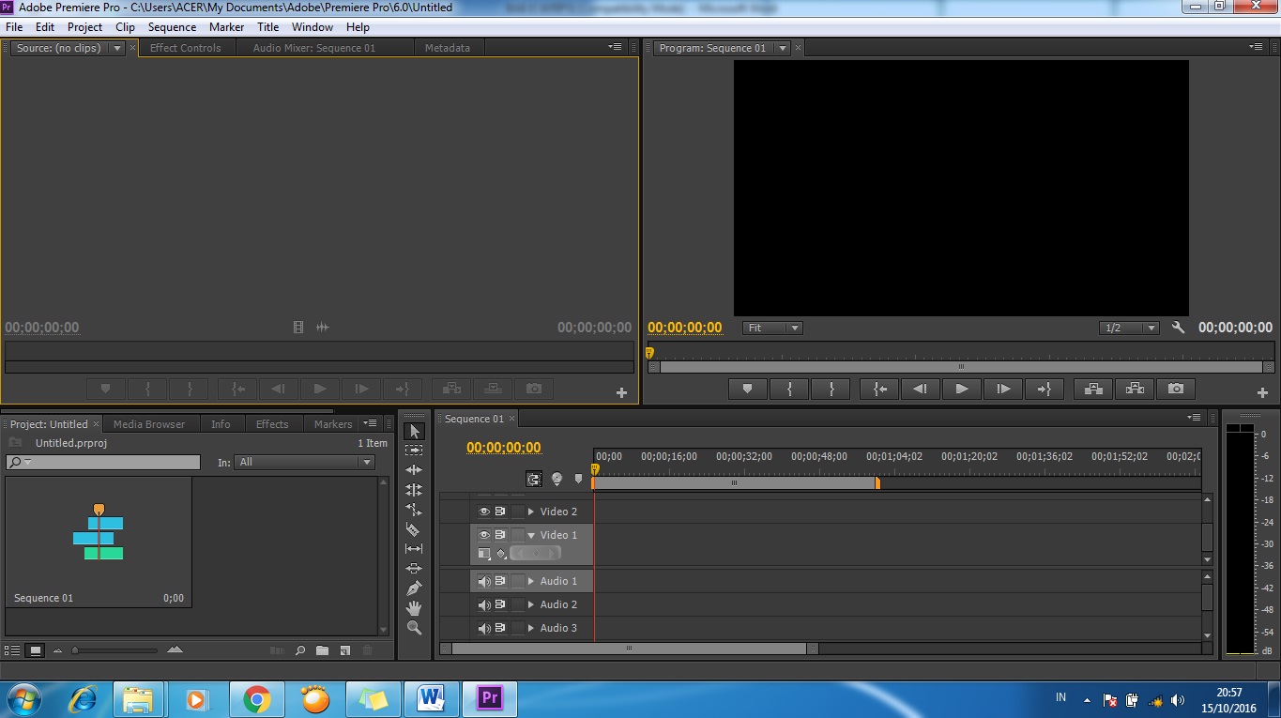Image resolution: width=1281 pixels, height=718 pixels.
Task: Collapse Video 1 track
Action: tap(531, 535)
